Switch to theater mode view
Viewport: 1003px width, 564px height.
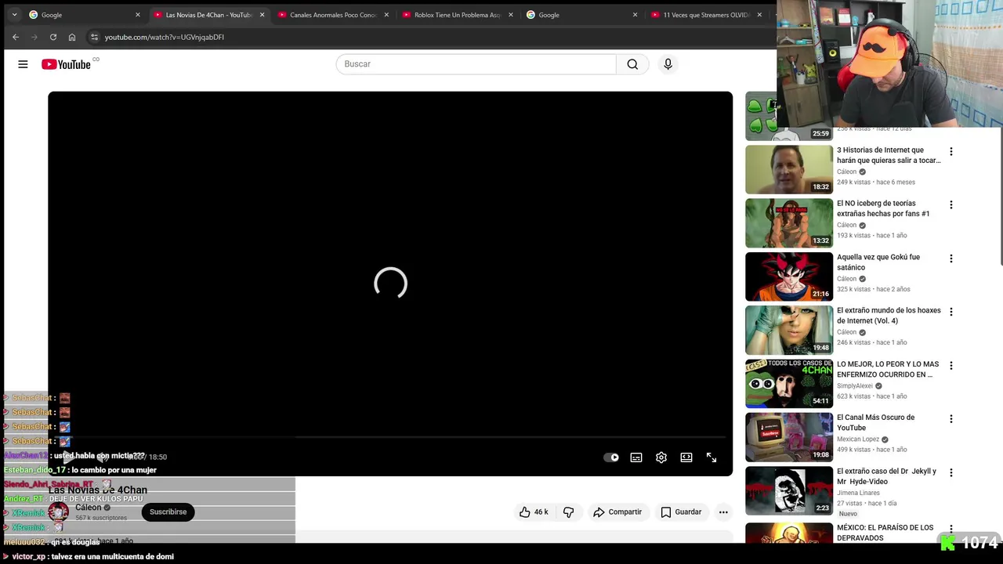pyautogui.click(x=686, y=457)
